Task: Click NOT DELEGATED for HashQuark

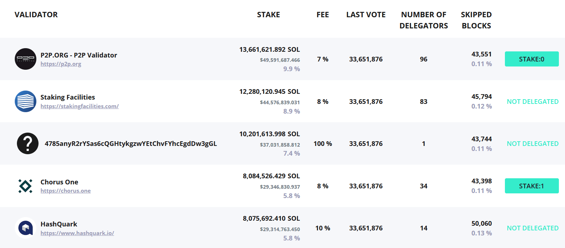Action: click(x=533, y=228)
